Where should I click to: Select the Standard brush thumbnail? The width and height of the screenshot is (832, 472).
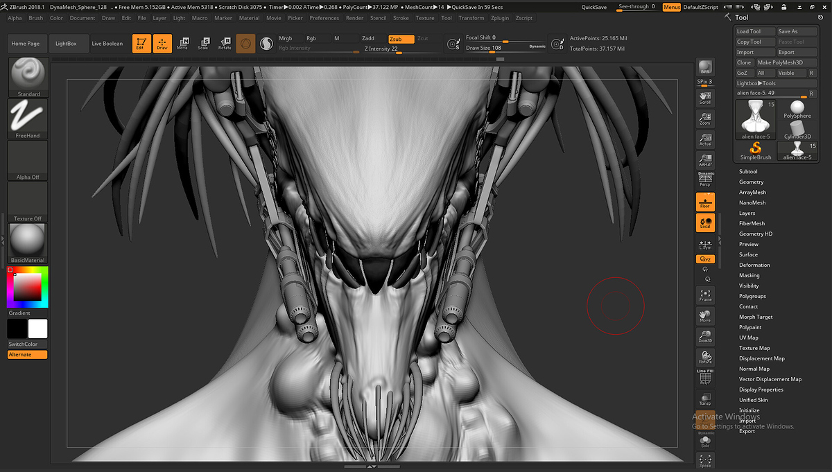28,75
